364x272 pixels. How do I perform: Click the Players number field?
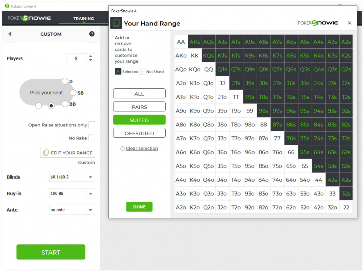(x=76, y=58)
